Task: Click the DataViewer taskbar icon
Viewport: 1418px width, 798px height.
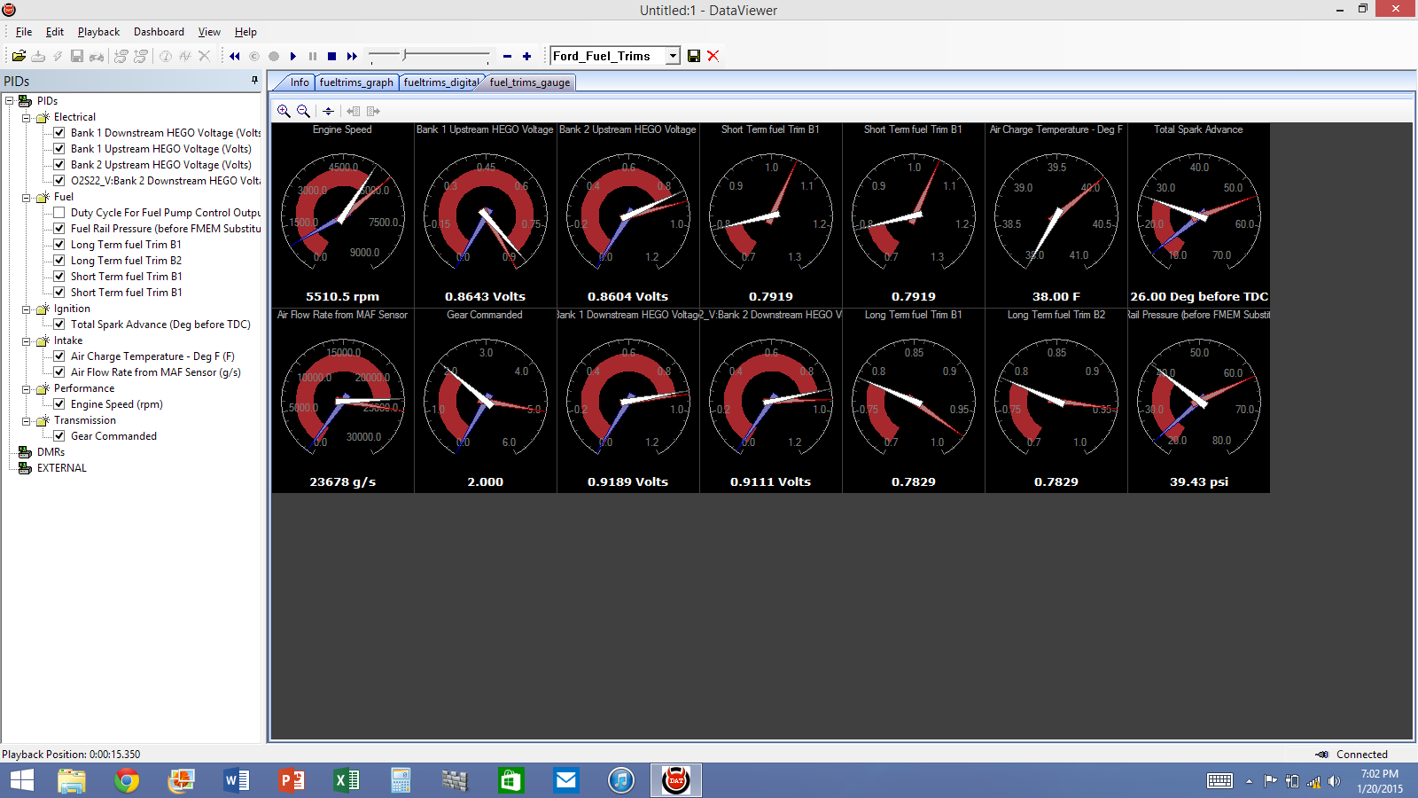Action: (676, 780)
